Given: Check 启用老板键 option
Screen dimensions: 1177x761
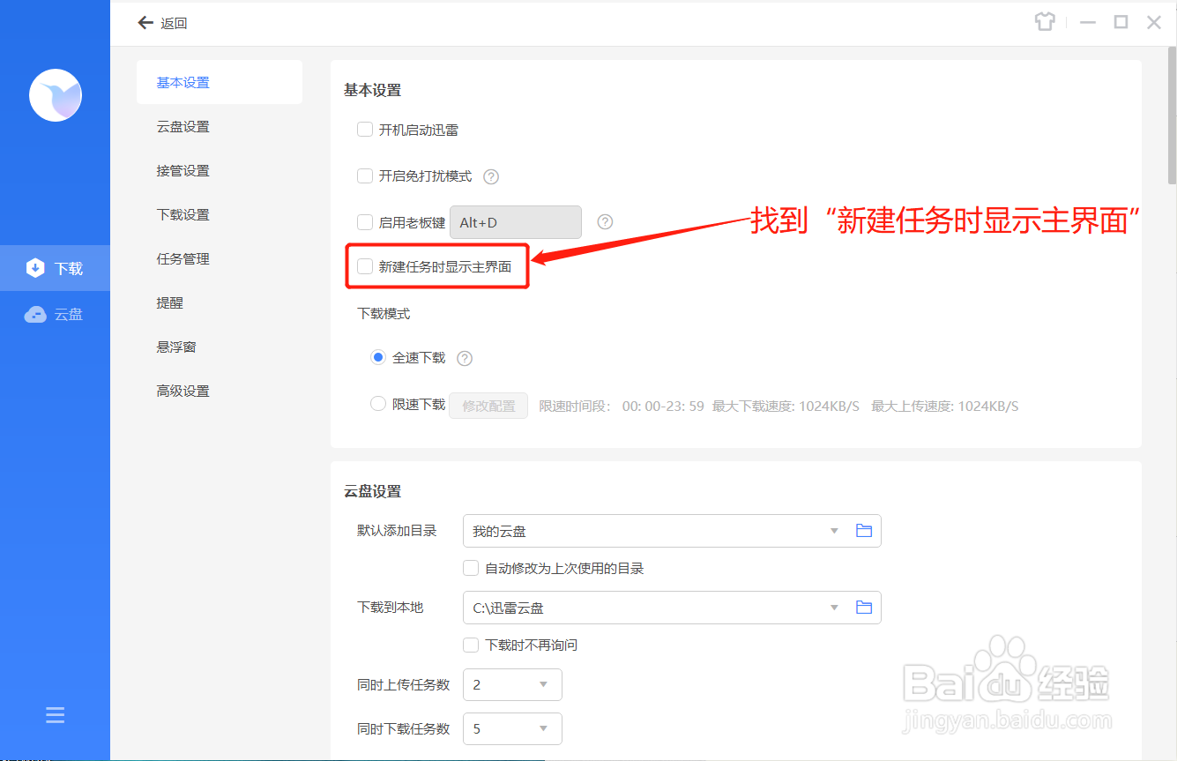Looking at the screenshot, I should pos(365,222).
